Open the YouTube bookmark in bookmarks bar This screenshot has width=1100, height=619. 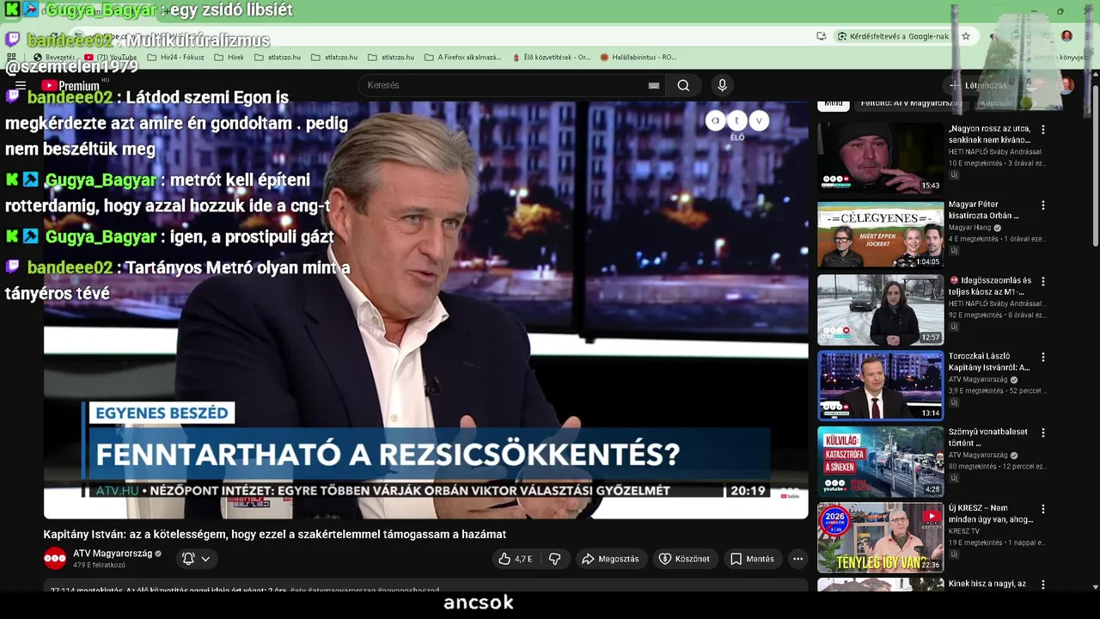click(x=110, y=57)
